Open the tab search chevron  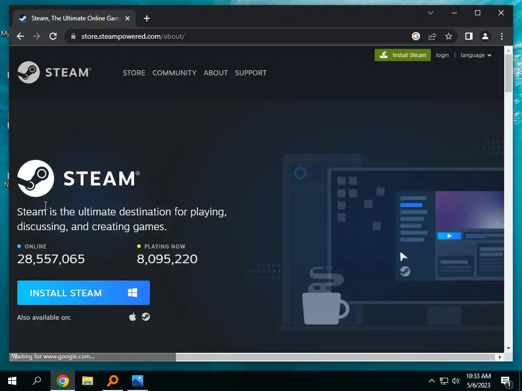(430, 13)
